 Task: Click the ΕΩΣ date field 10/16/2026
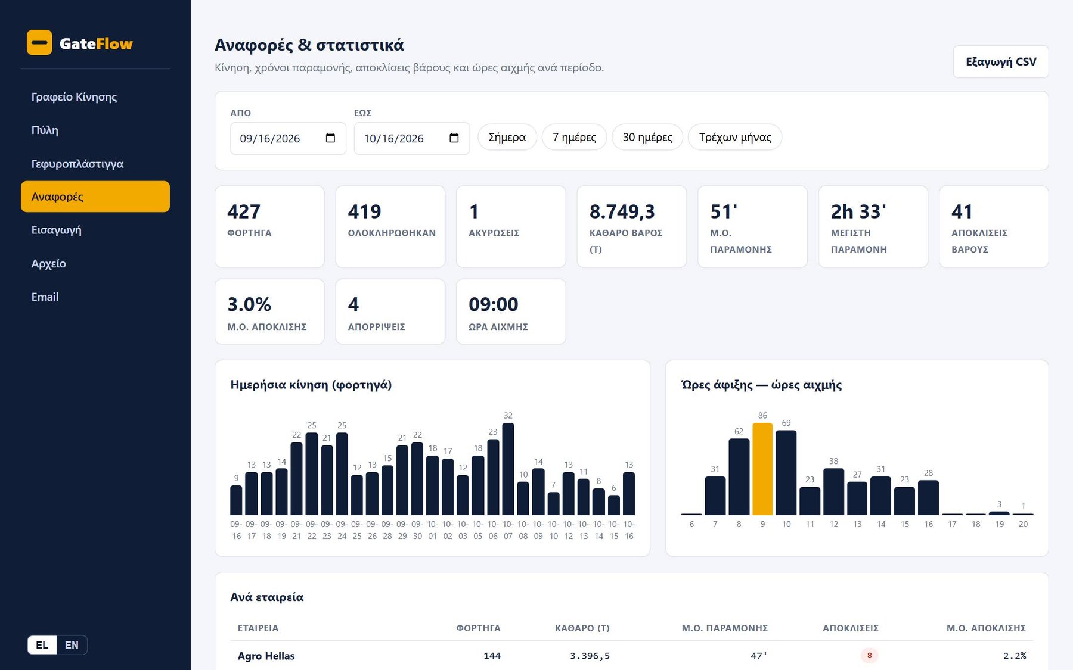[412, 138]
